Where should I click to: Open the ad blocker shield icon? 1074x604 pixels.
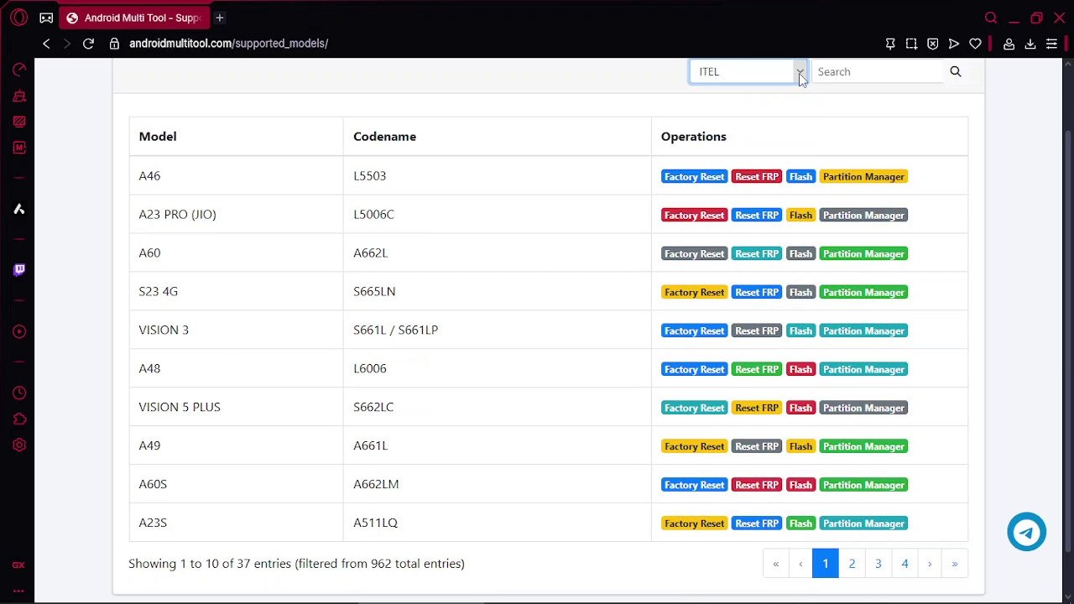(x=933, y=44)
